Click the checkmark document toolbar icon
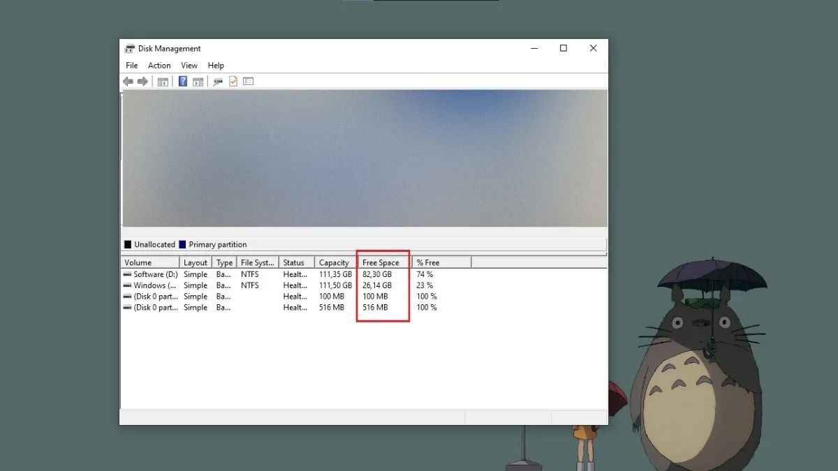 pyautogui.click(x=233, y=82)
